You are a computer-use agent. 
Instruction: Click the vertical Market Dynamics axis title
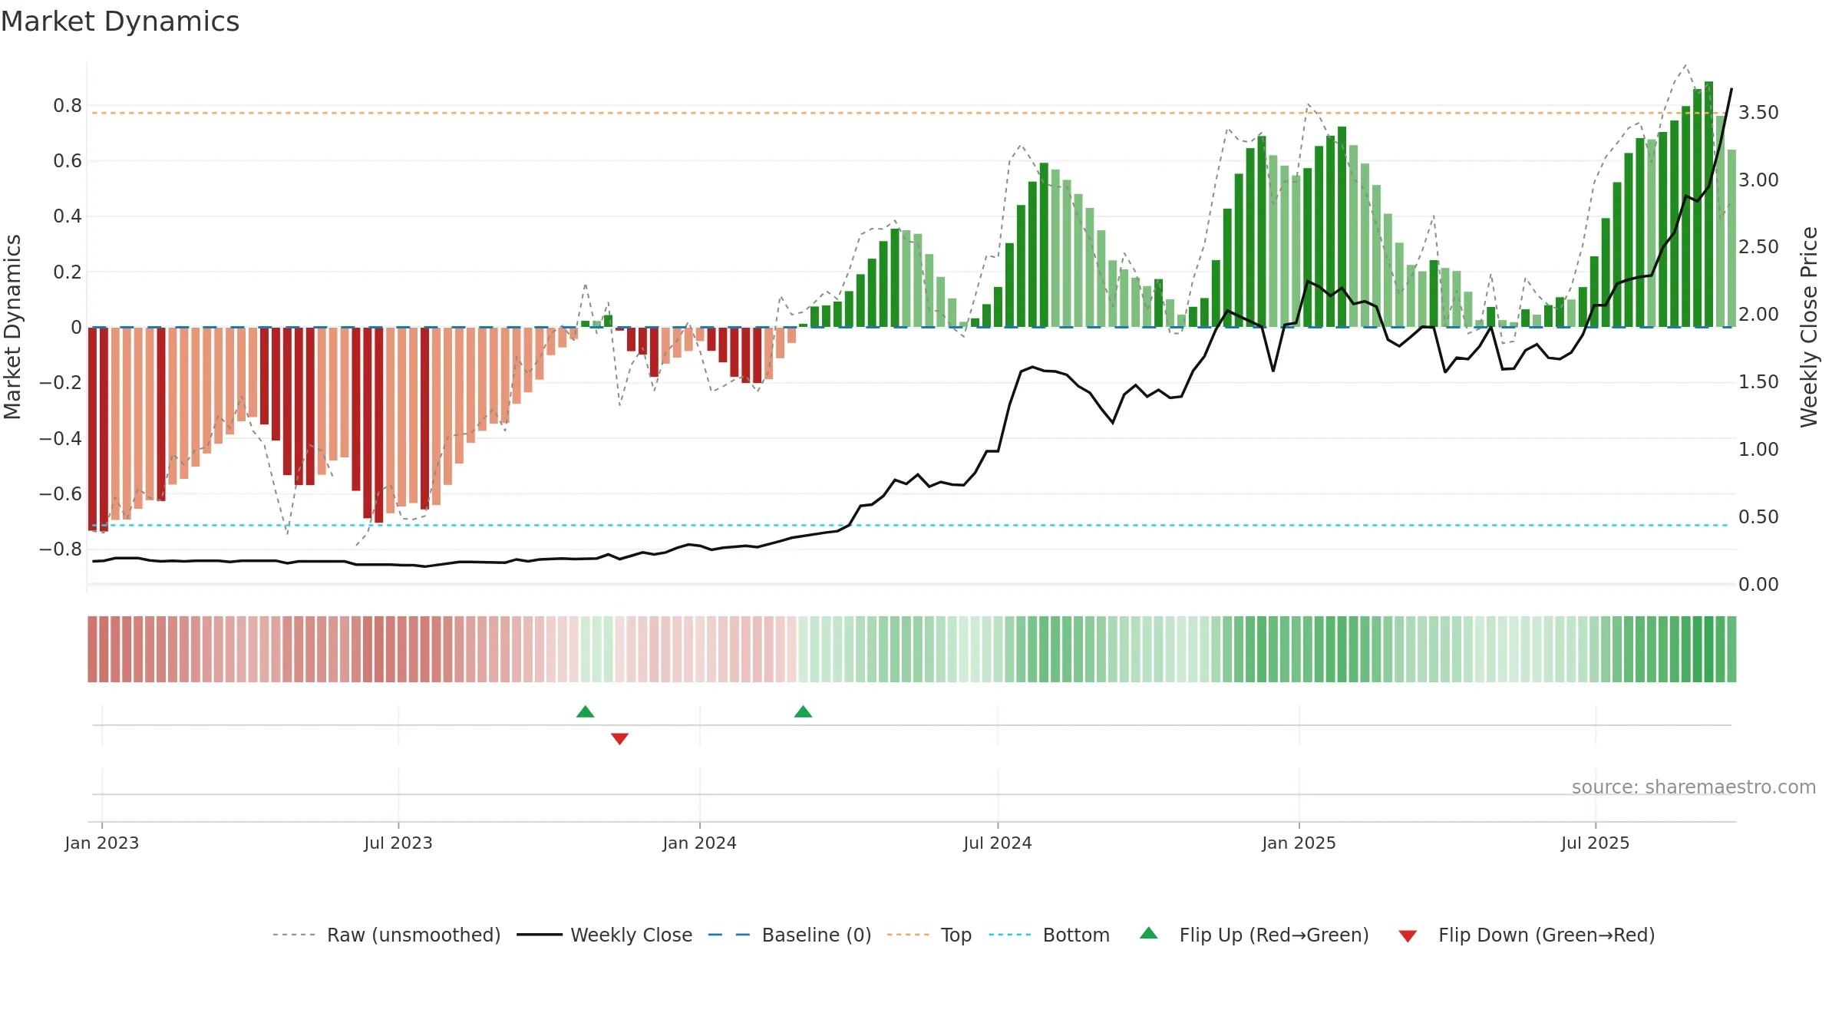[x=12, y=327]
